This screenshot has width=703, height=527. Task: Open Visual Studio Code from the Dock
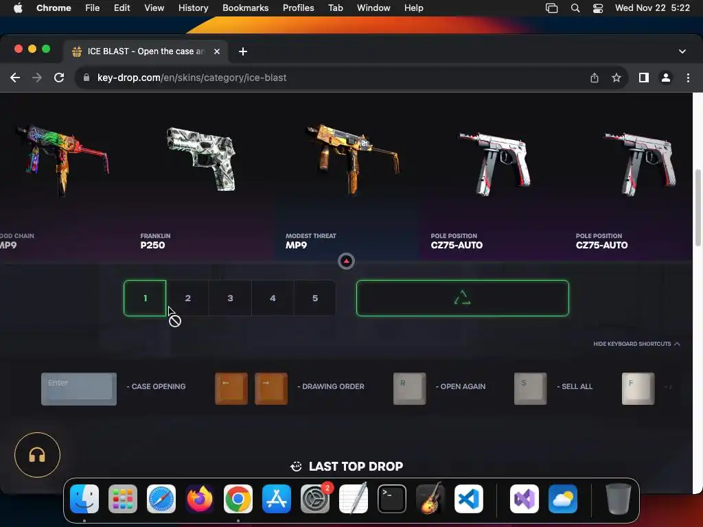[469, 499]
